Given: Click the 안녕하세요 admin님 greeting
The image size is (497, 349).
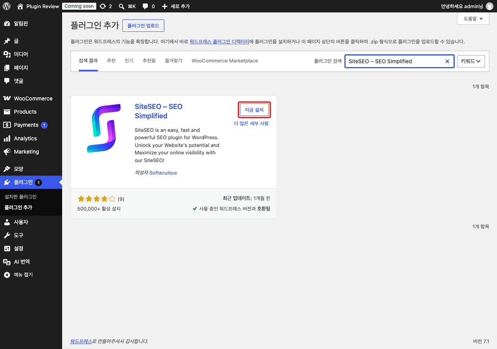Looking at the screenshot, I should coord(462,6).
